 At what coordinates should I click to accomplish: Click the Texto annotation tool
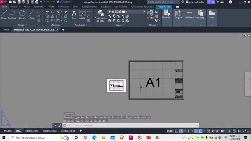(x=74, y=14)
